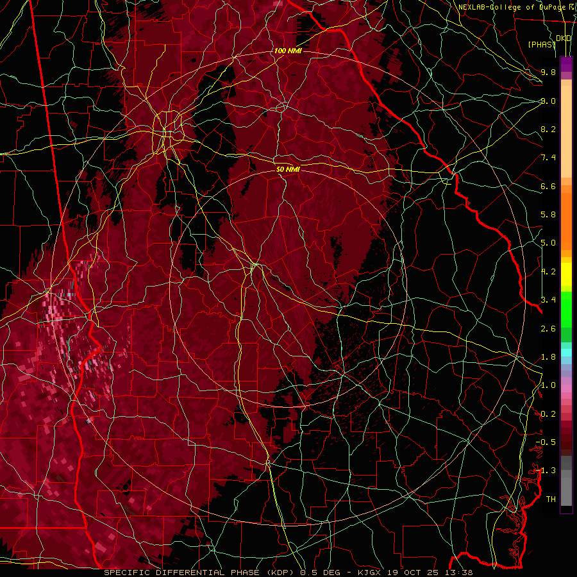Click the 5.8 legend value
Viewport: 577px width, 577px height.
(548, 215)
